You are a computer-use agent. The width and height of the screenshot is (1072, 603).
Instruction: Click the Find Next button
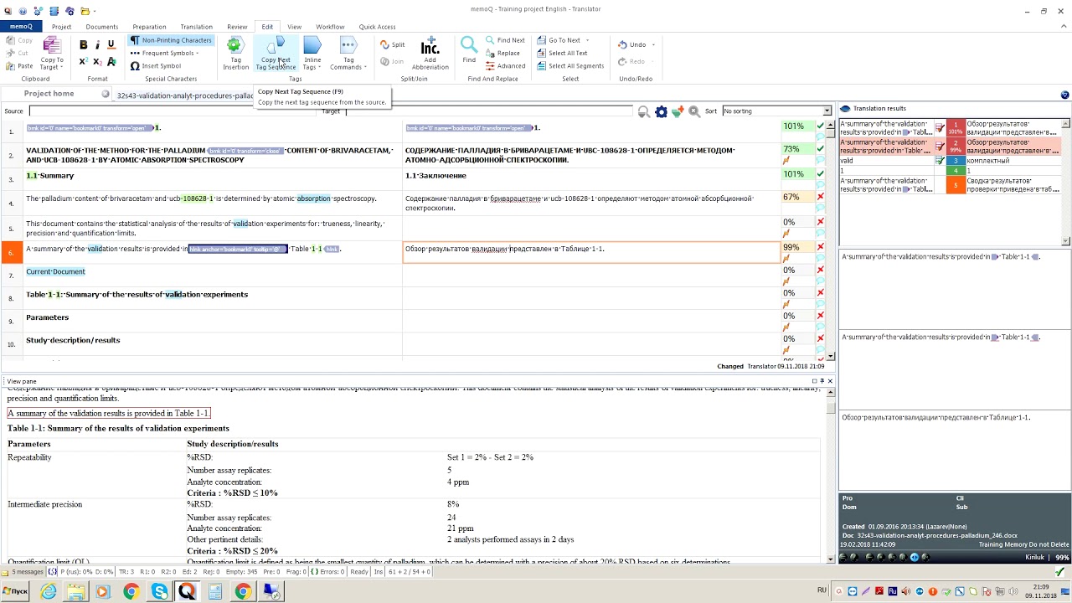(505, 40)
